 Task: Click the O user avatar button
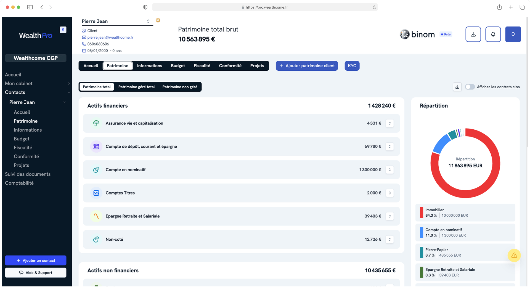click(513, 34)
